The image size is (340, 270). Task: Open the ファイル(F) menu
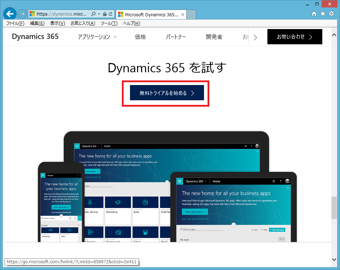(15, 23)
